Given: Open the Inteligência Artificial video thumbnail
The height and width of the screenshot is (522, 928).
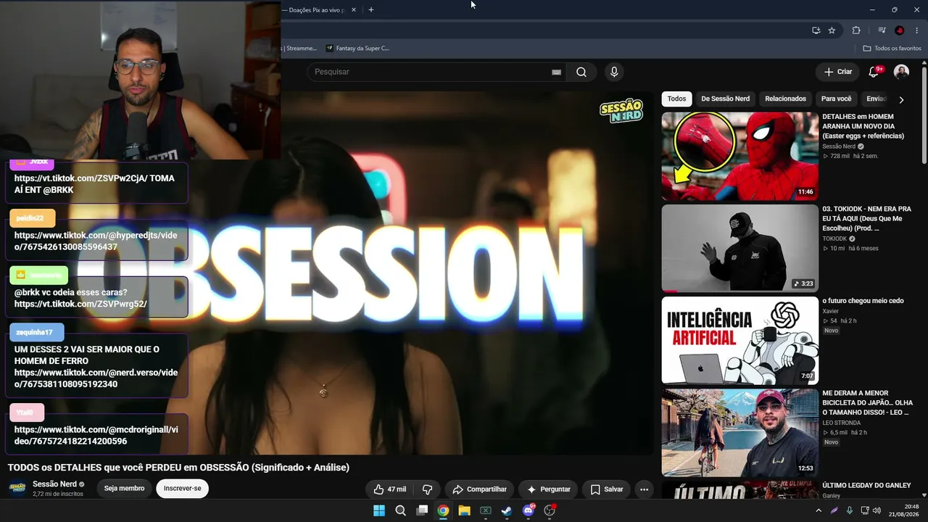Looking at the screenshot, I should click(739, 340).
